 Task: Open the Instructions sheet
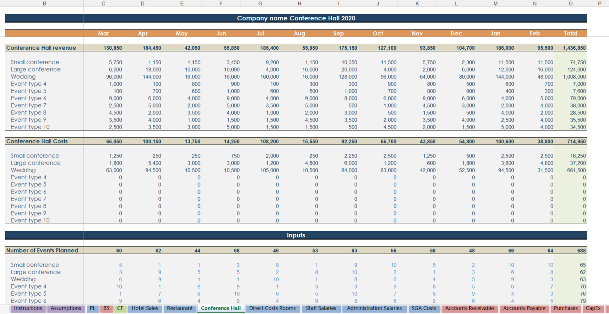(27, 308)
